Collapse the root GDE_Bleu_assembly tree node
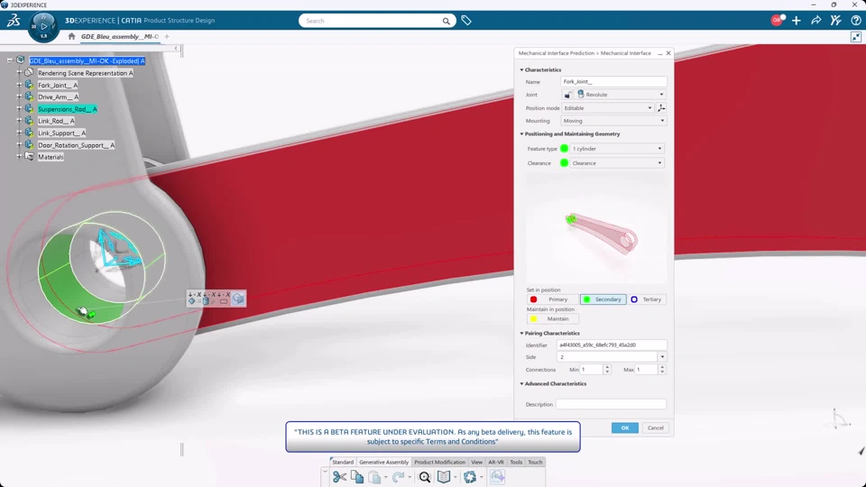The height and width of the screenshot is (487, 866). [x=9, y=60]
